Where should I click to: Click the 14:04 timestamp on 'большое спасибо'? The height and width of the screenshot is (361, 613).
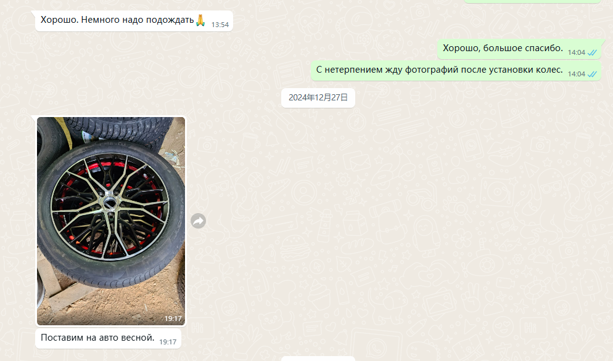click(x=576, y=53)
